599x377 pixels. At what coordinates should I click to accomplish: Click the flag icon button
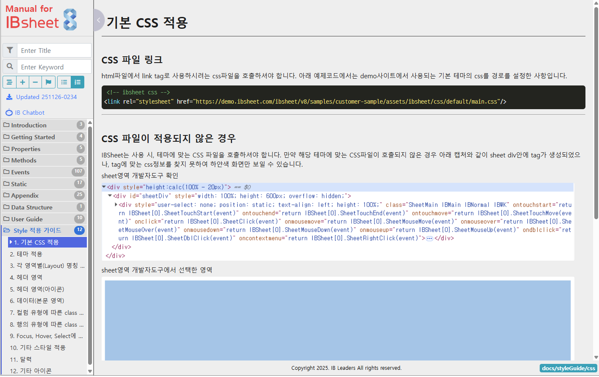[48, 82]
